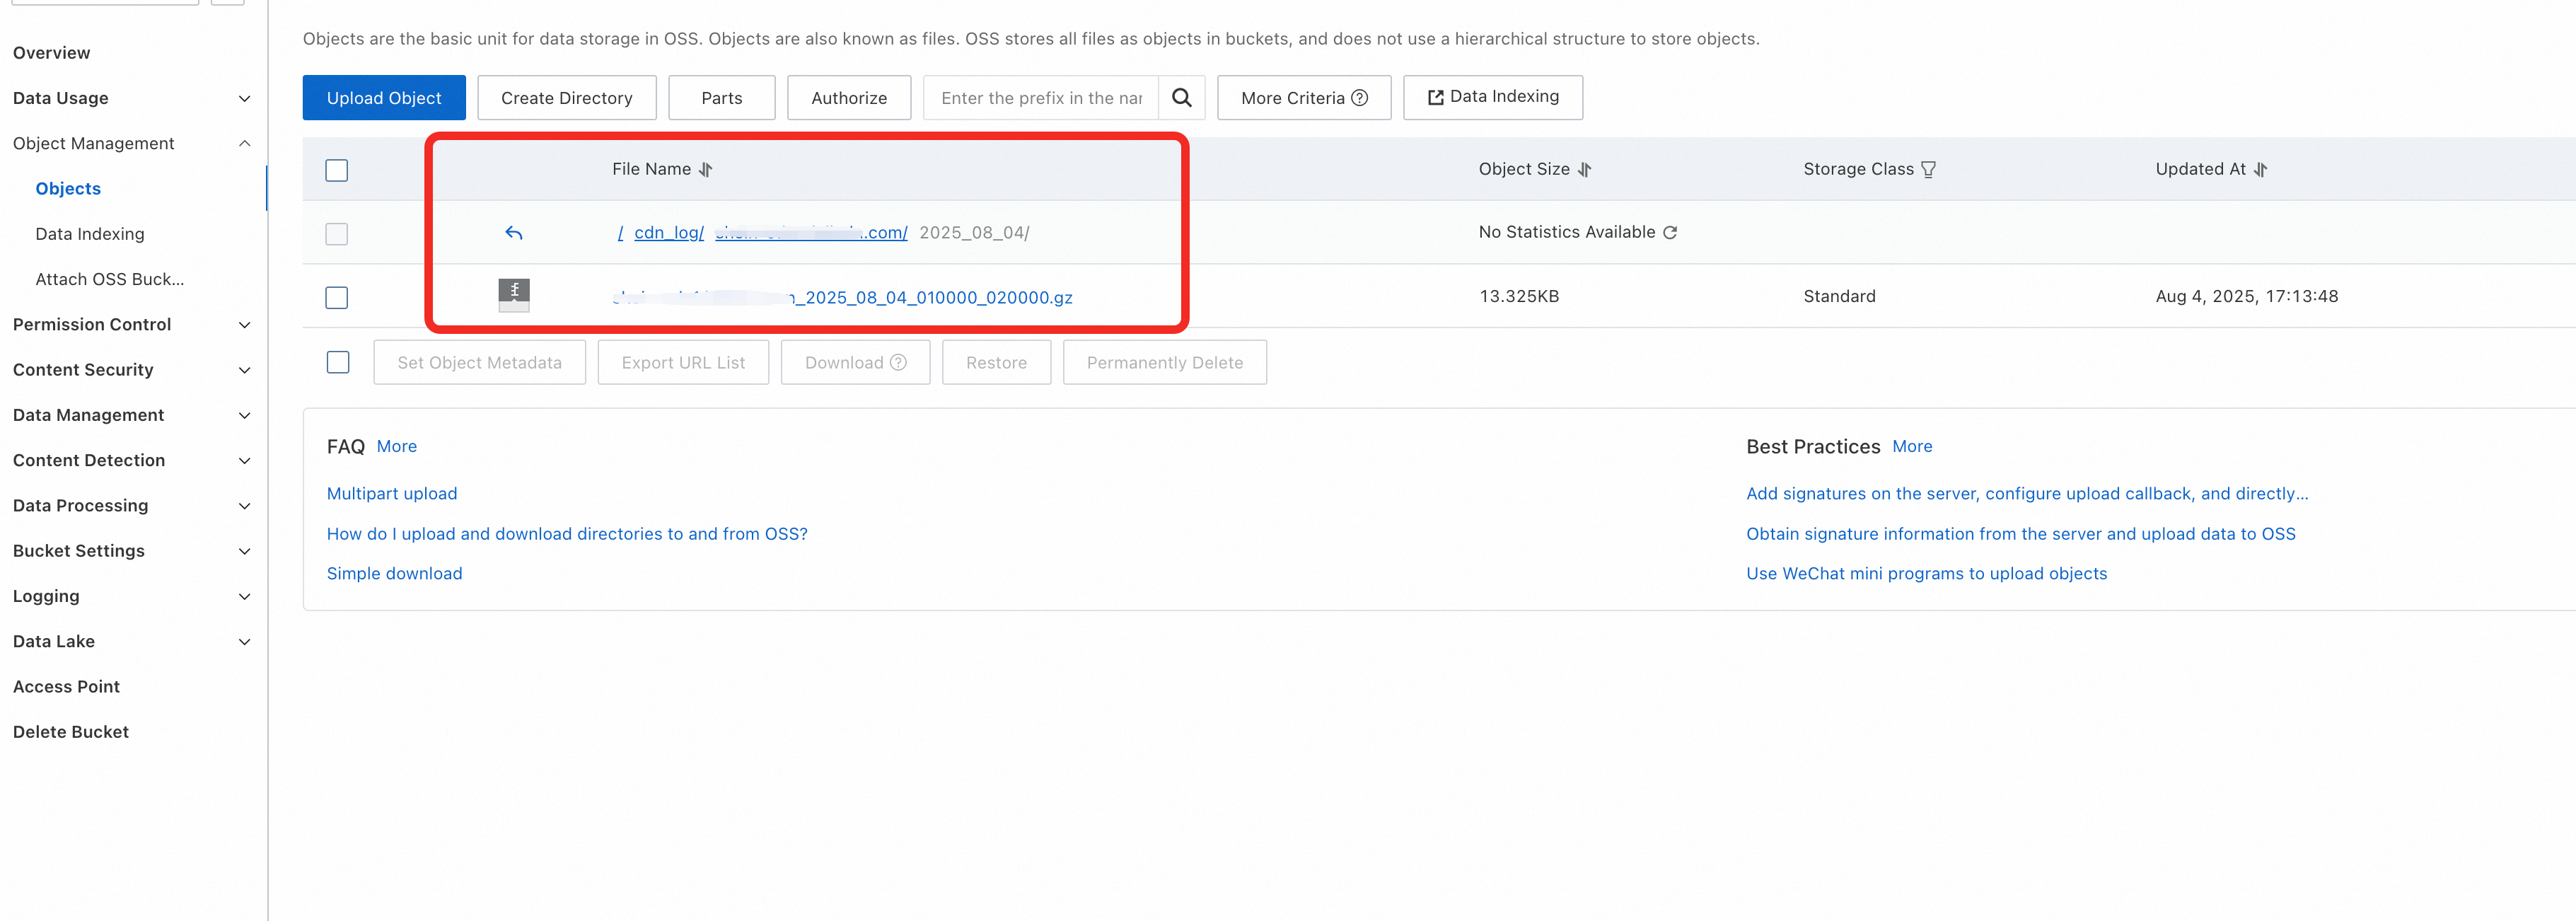This screenshot has height=921, width=2576.
Task: Tick the select-all checkbox in table header
Action: tap(337, 170)
